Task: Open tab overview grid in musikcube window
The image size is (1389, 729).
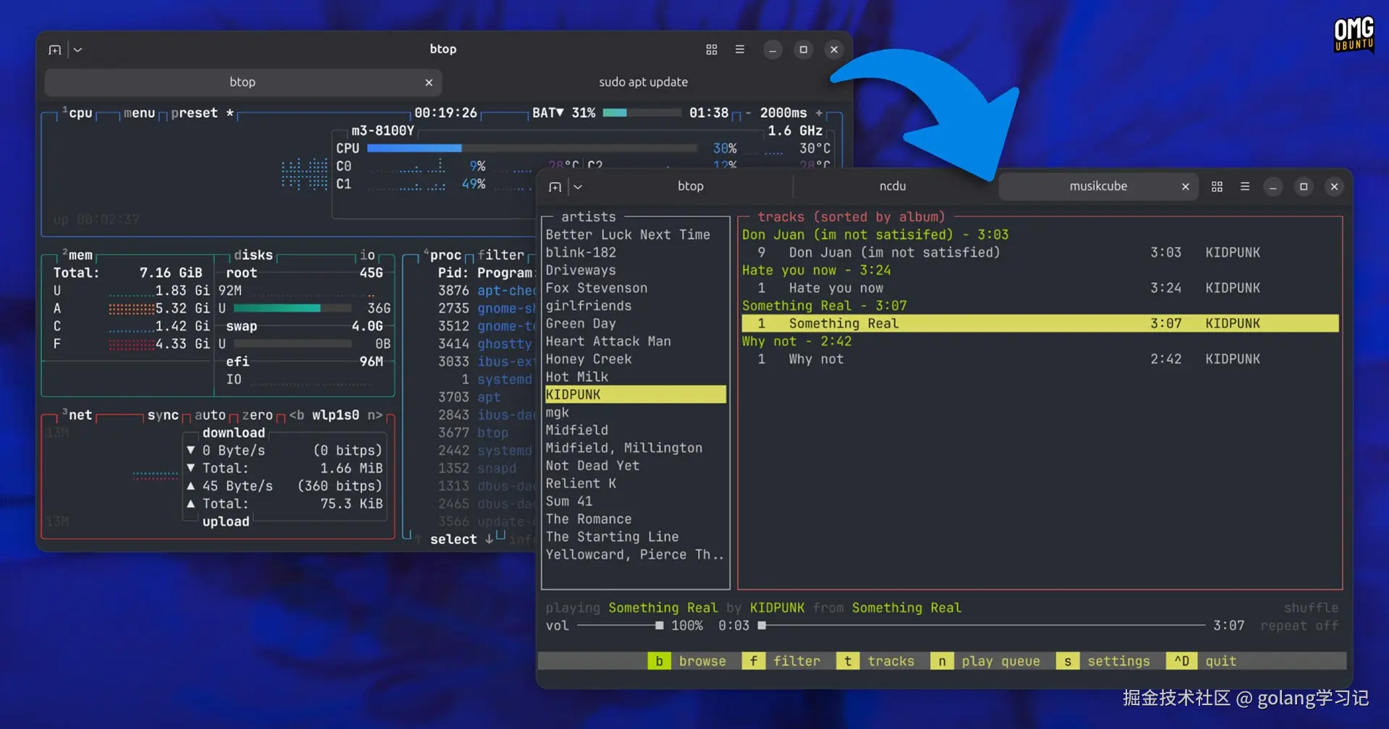Action: click(x=1217, y=187)
